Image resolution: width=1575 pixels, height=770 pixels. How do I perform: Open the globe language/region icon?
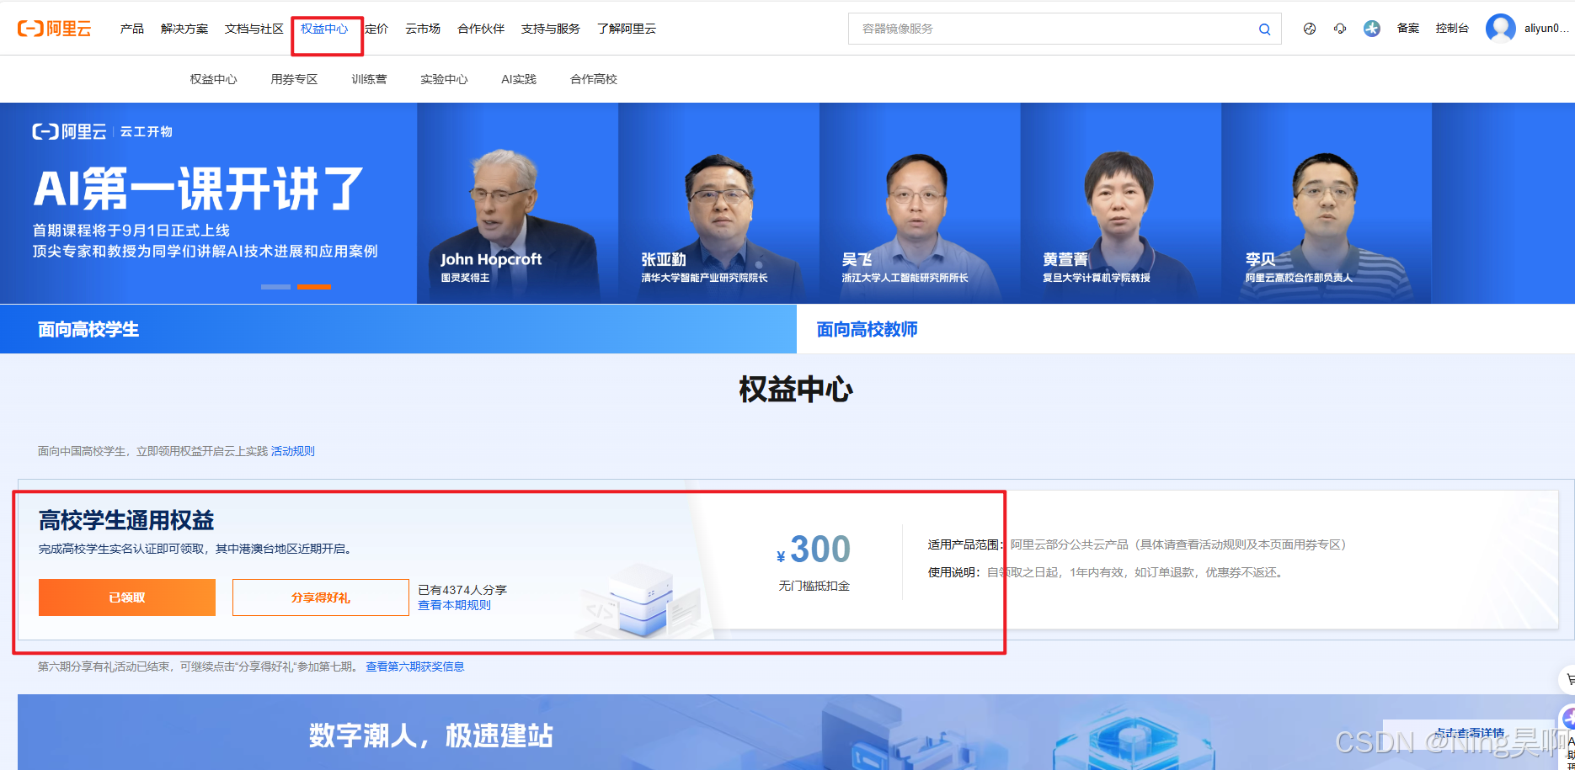[x=1310, y=29]
